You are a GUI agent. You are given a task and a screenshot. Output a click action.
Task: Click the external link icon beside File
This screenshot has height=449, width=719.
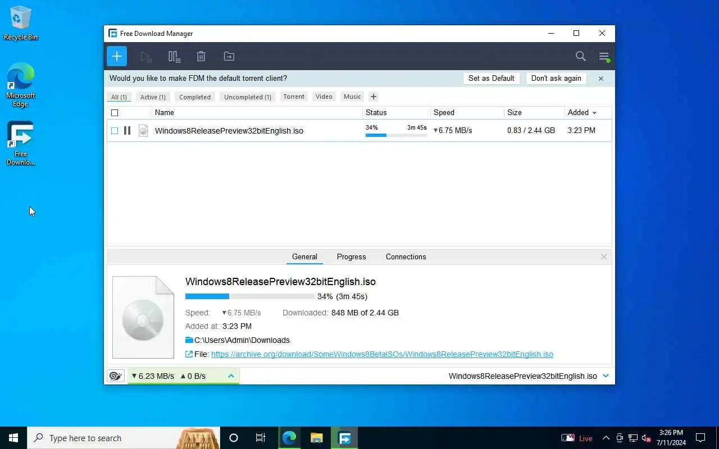(189, 354)
